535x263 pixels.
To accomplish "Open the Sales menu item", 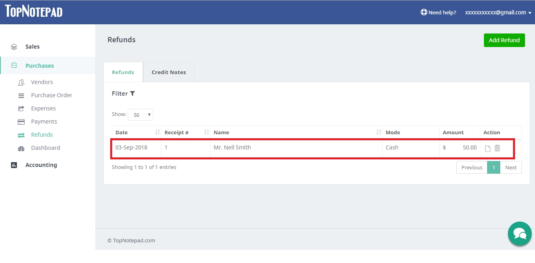I will tap(32, 46).
